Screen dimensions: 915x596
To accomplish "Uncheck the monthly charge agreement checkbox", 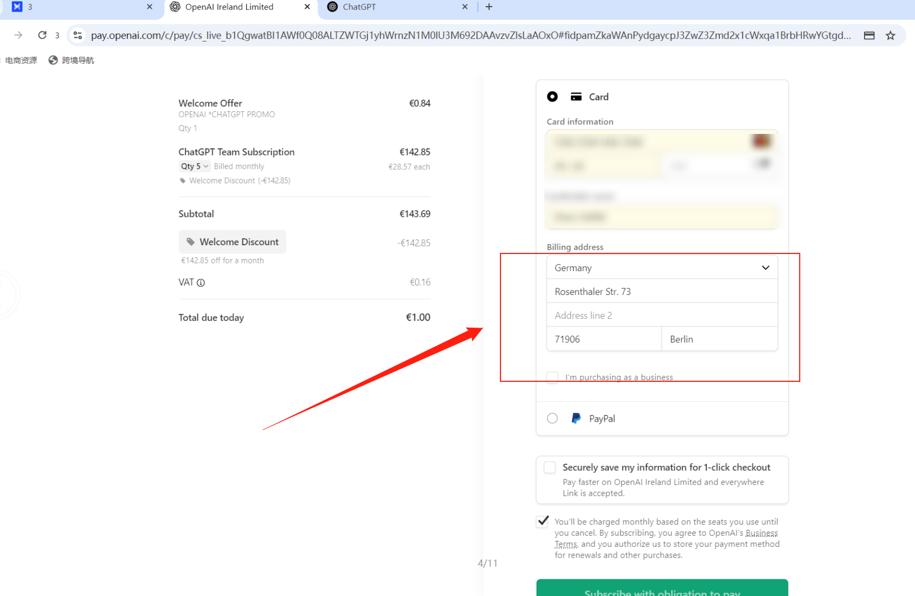I will click(543, 521).
